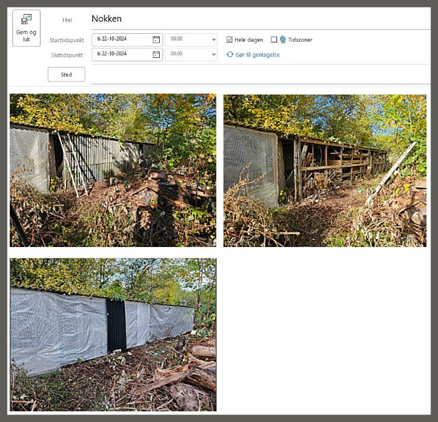Image resolution: width=438 pixels, height=422 pixels.
Task: Select the photo of shed with ladder
Action: pyautogui.click(x=113, y=170)
